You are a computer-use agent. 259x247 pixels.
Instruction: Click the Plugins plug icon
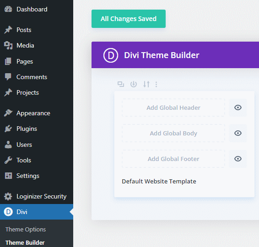coord(8,129)
